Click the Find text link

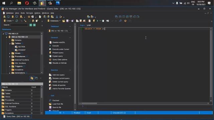56,101
